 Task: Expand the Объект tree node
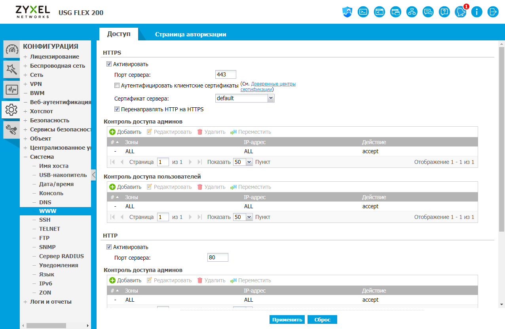25,139
